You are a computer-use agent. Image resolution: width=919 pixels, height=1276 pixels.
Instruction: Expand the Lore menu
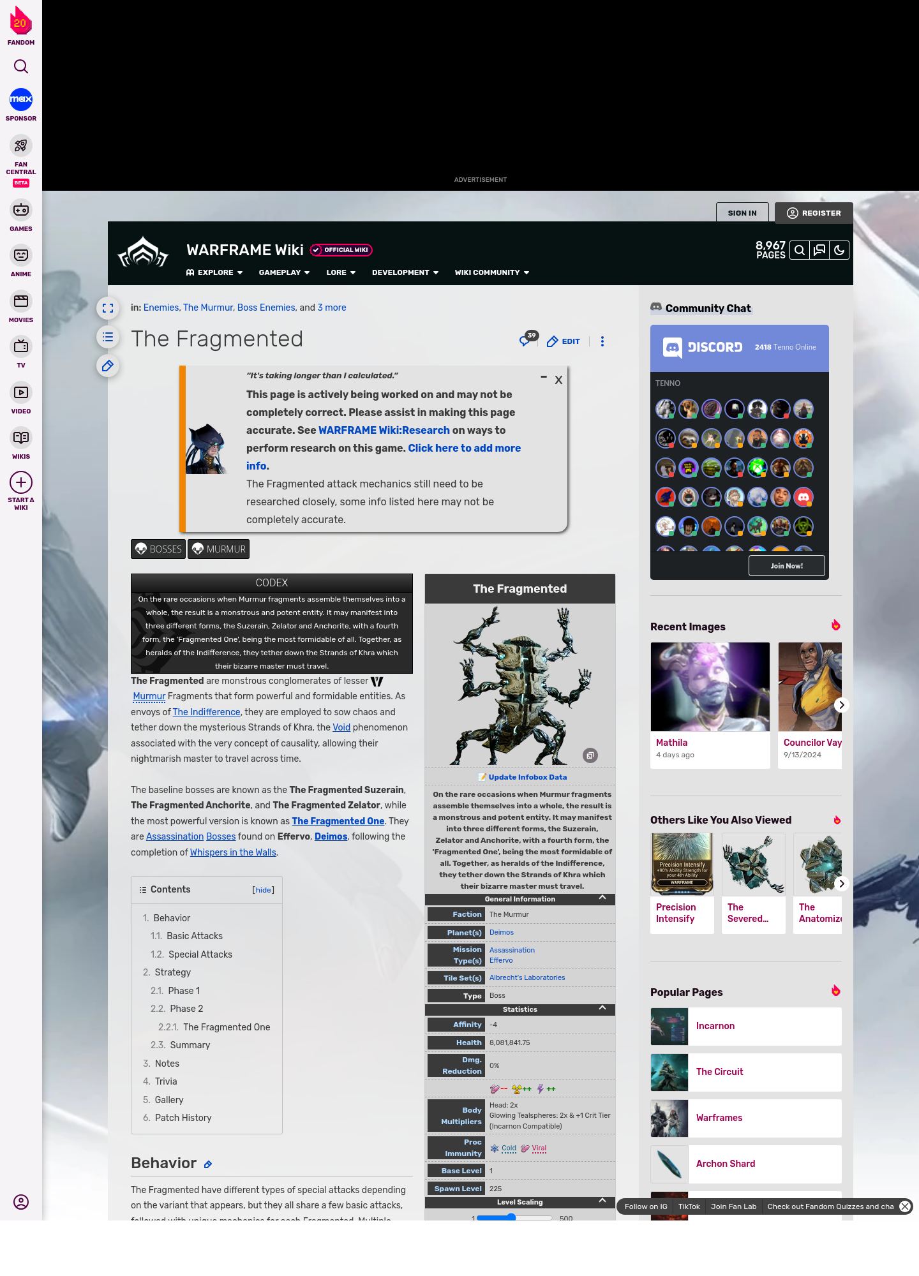(x=341, y=272)
